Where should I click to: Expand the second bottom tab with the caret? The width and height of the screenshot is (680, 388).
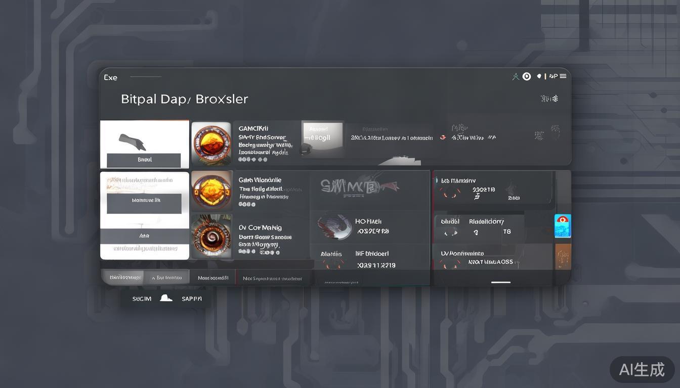tap(166, 277)
